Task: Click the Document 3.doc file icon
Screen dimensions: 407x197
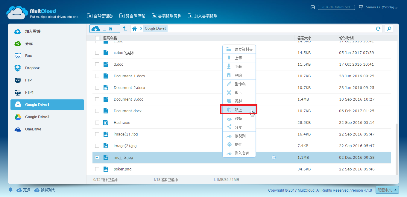Action: [106, 99]
